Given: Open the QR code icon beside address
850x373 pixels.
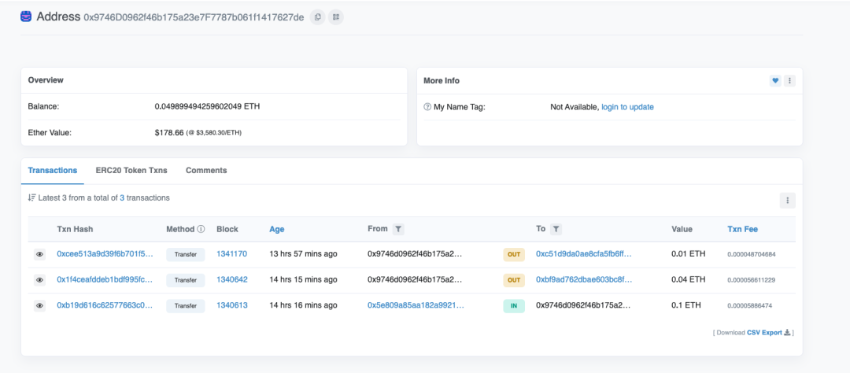Looking at the screenshot, I should pos(336,17).
